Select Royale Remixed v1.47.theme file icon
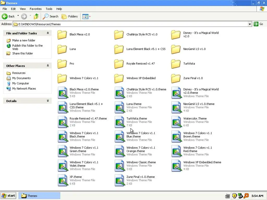This screenshot has width=267, height=200. (x=63, y=122)
